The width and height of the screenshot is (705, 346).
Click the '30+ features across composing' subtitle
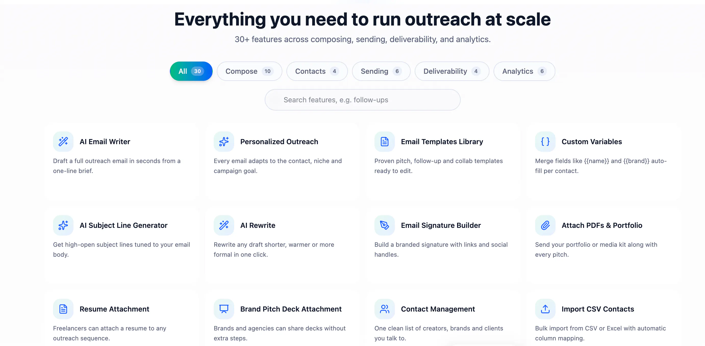click(362, 39)
